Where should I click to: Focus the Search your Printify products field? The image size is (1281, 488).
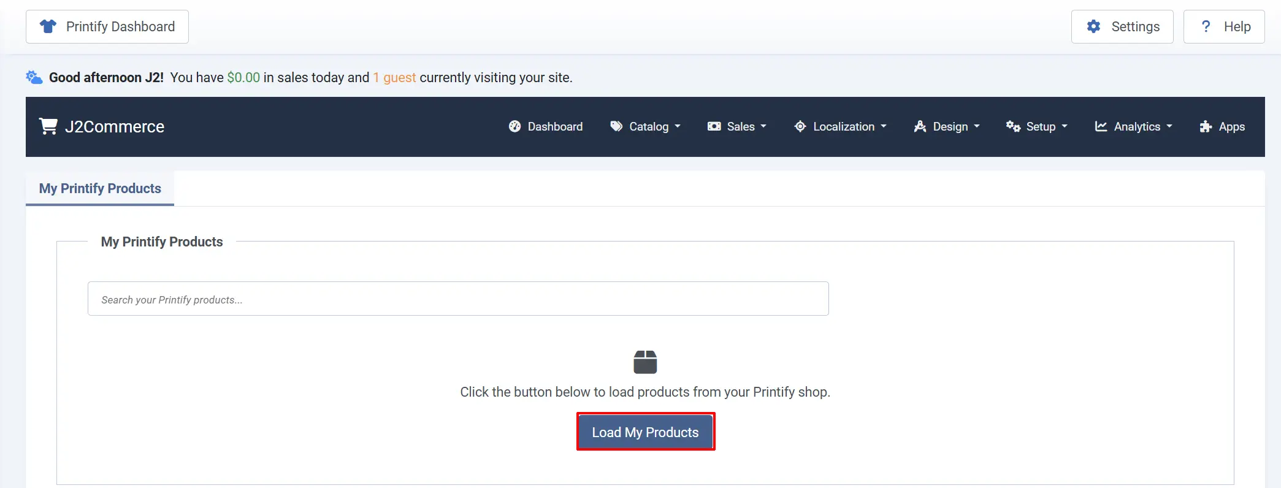(x=458, y=299)
